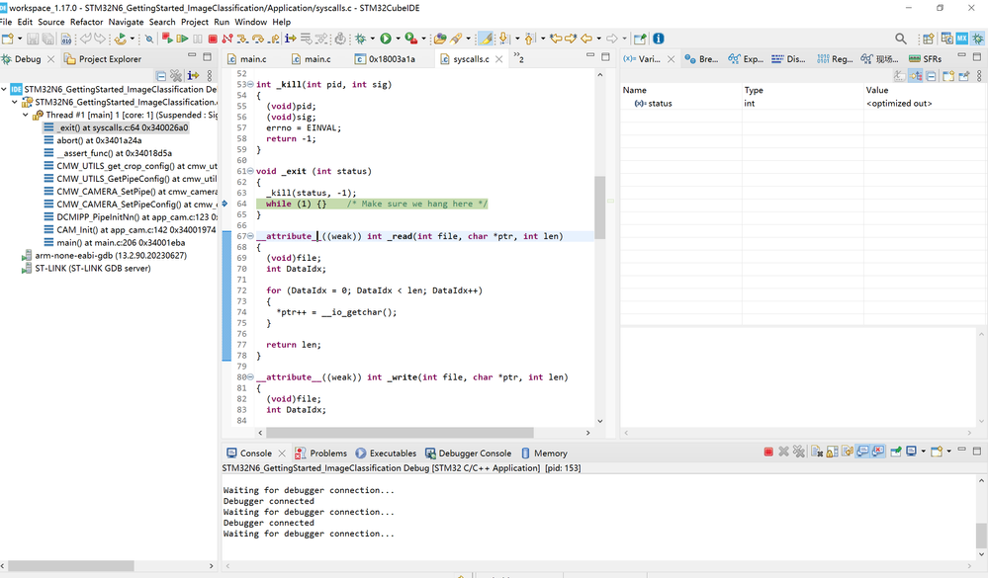Terminate the process from Console toolbar
The height and width of the screenshot is (578, 988).
(768, 453)
